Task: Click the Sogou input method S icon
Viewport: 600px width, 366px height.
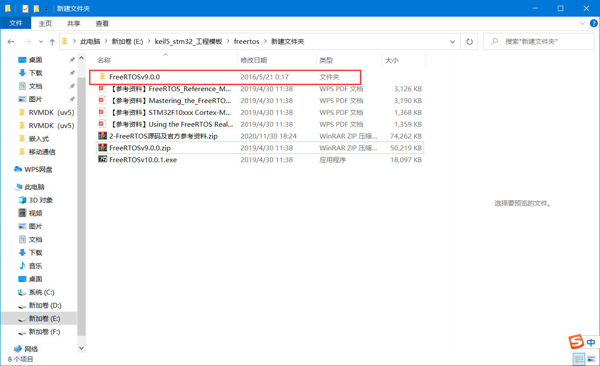Action: click(x=576, y=342)
